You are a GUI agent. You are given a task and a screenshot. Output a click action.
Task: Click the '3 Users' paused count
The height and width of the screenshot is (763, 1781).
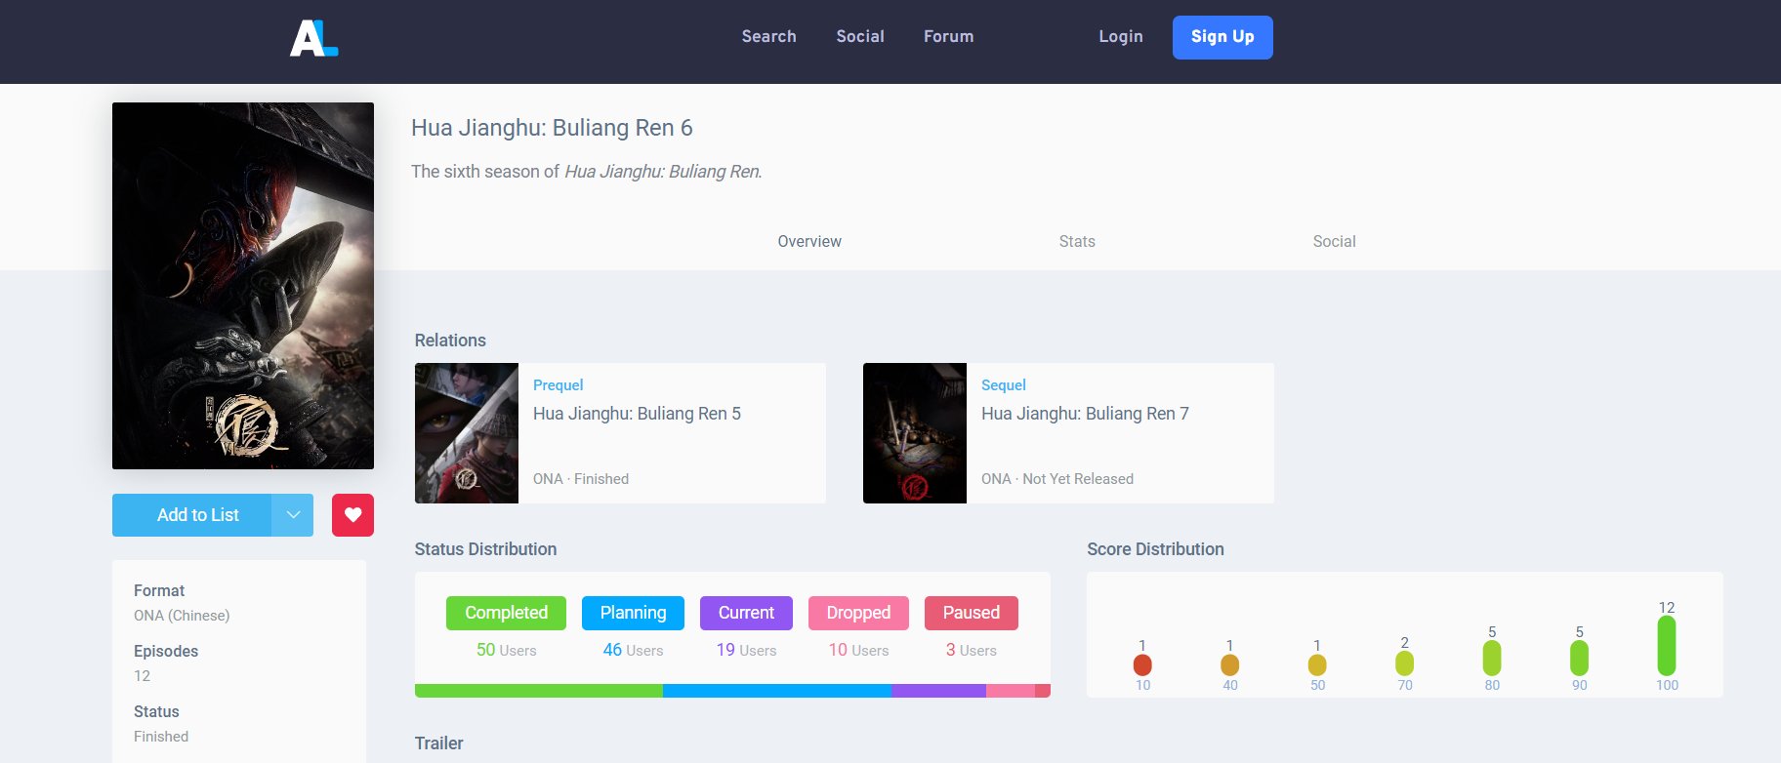coord(971,650)
